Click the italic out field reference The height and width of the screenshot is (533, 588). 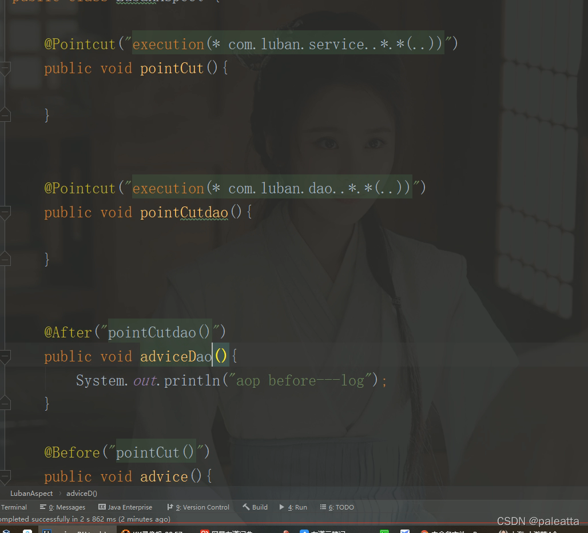[145, 380]
